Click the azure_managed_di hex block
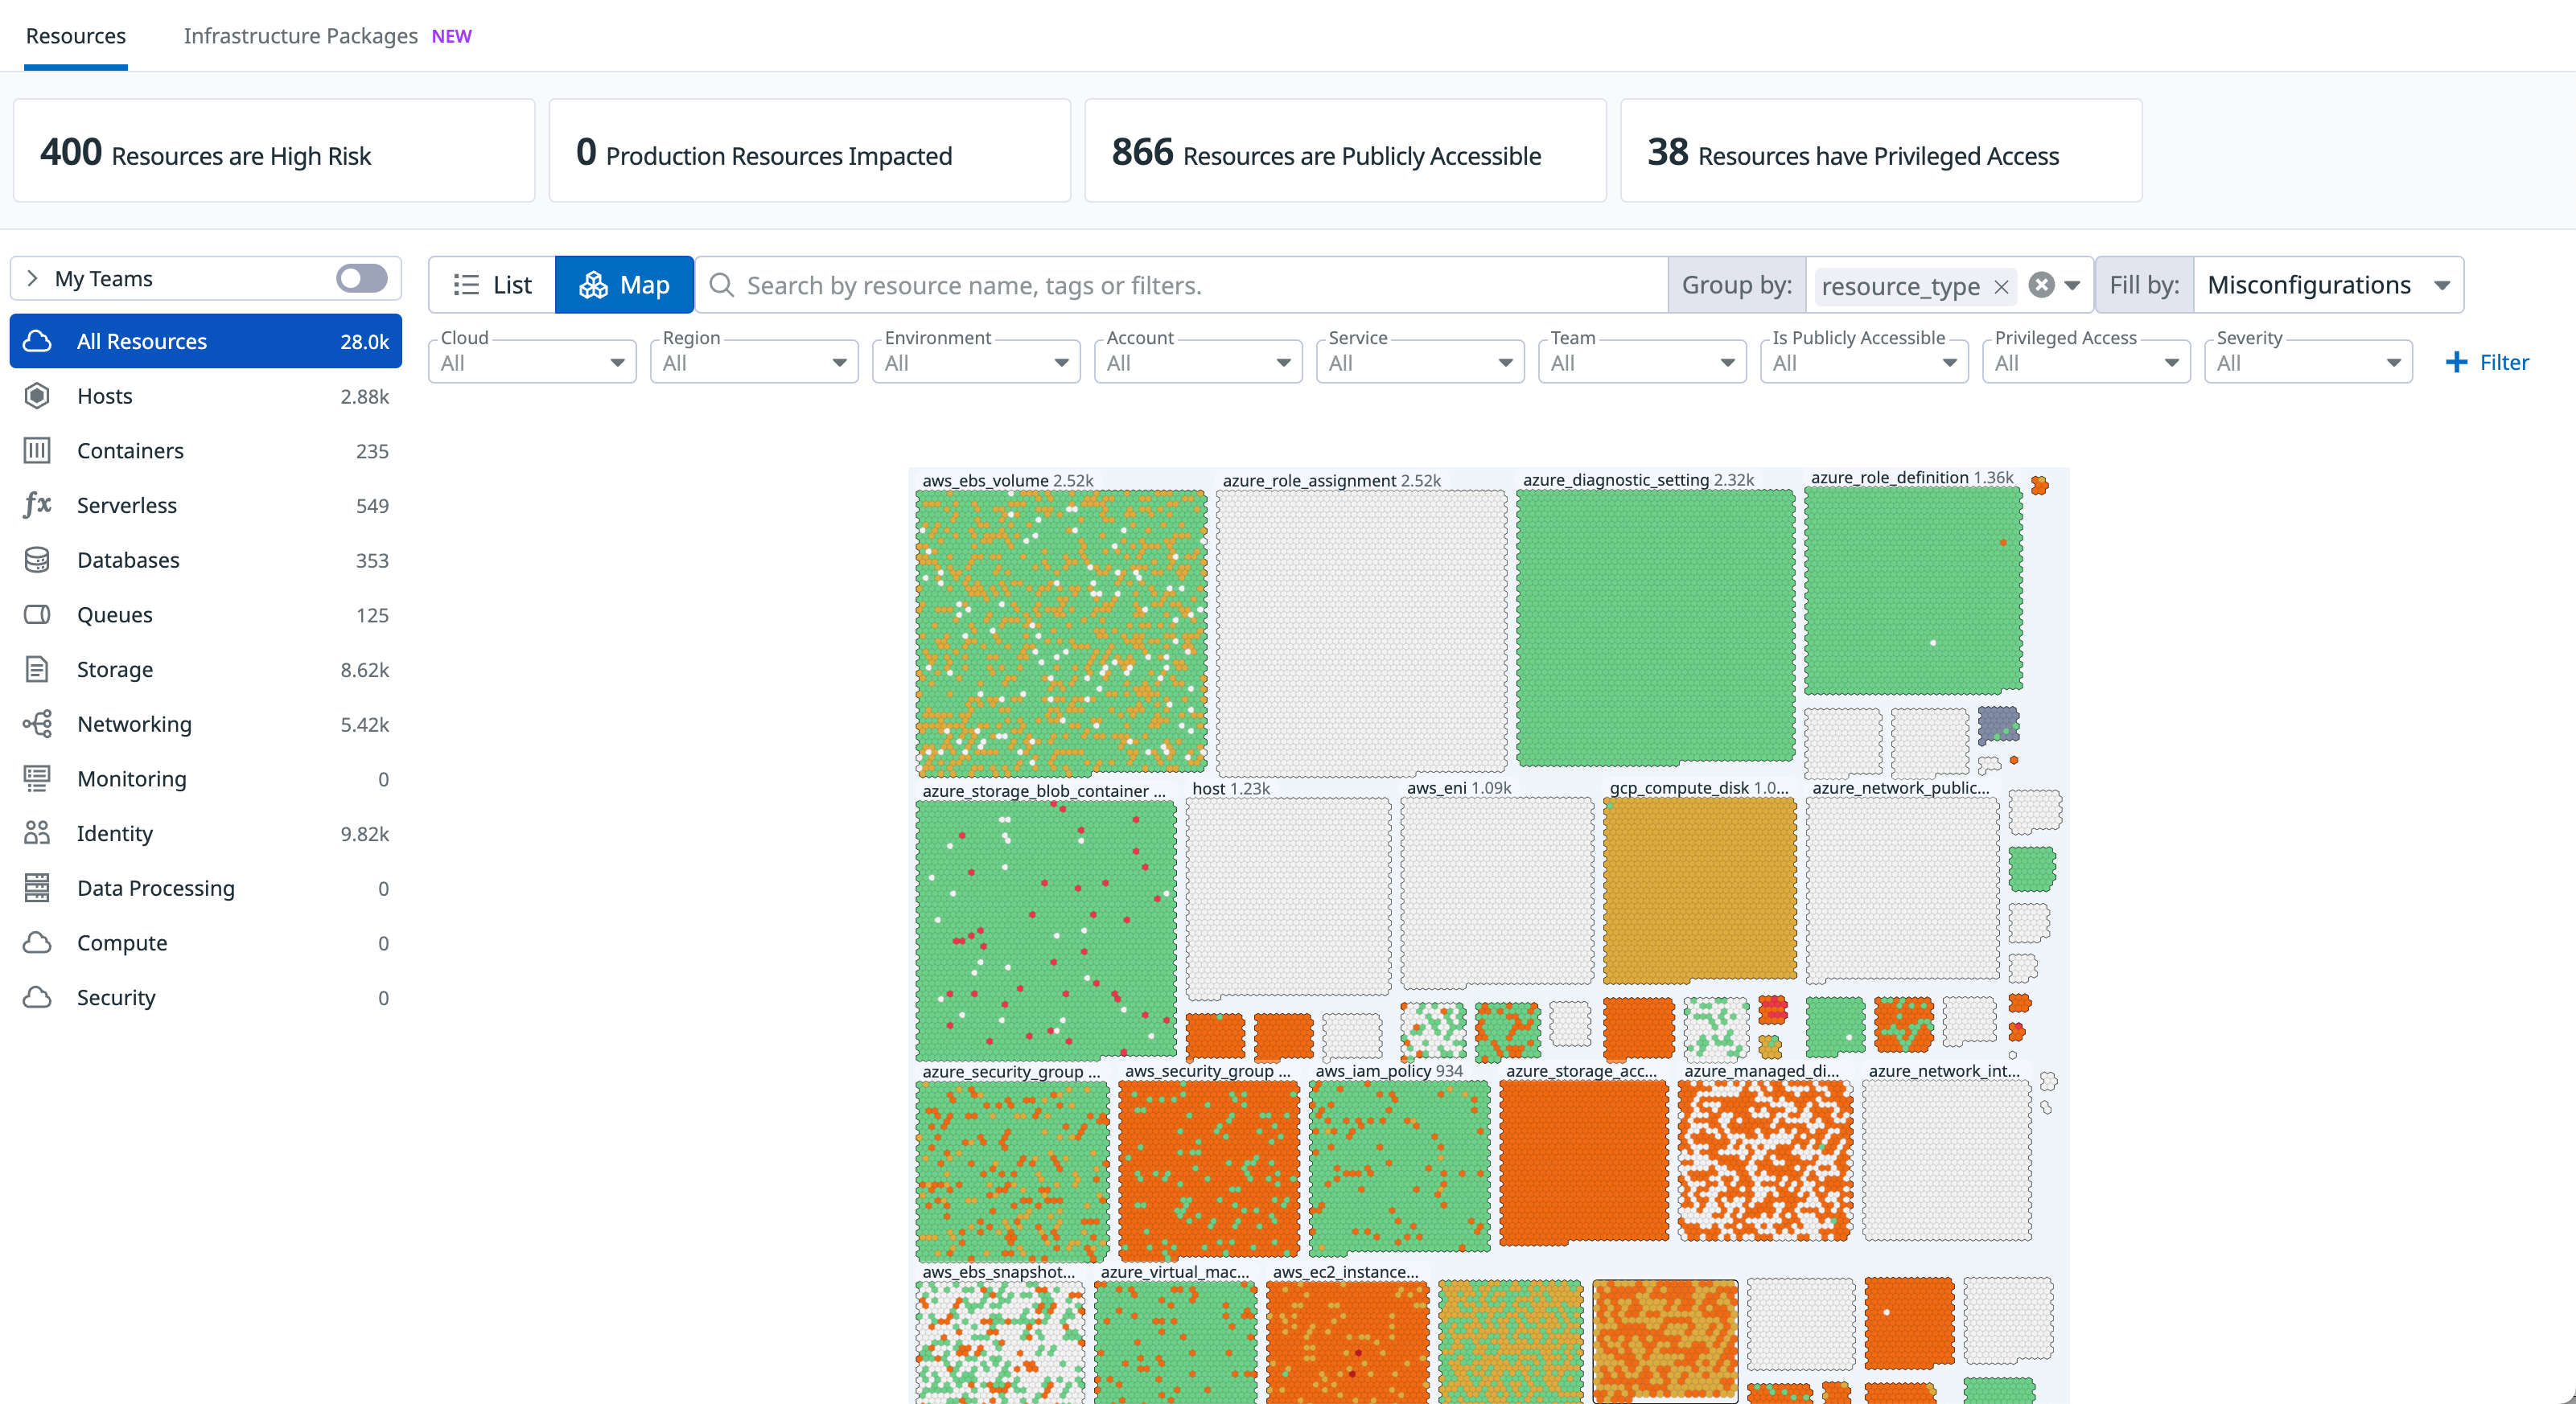 click(x=1765, y=1161)
